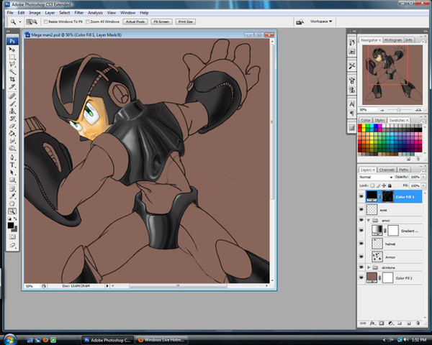The image size is (432, 345).
Task: Select the Zoom tool in the toolbox
Action: [x=12, y=212]
